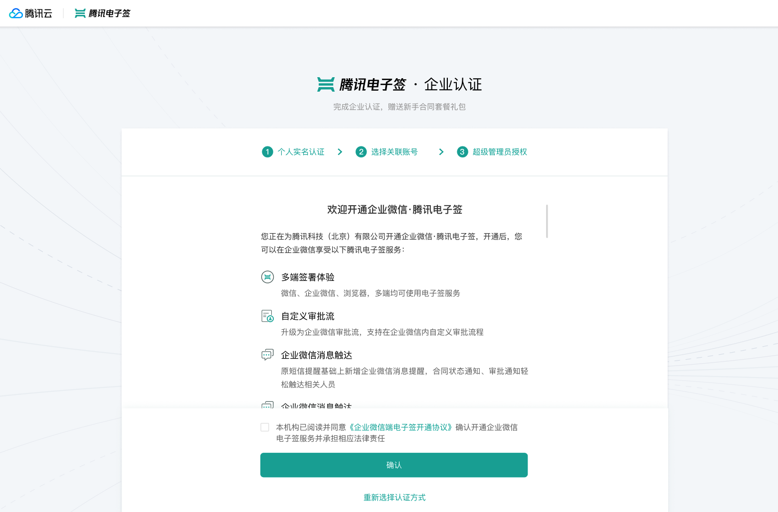Click the 多端签署体验 signing feature icon
This screenshot has height=512, width=778.
click(267, 277)
